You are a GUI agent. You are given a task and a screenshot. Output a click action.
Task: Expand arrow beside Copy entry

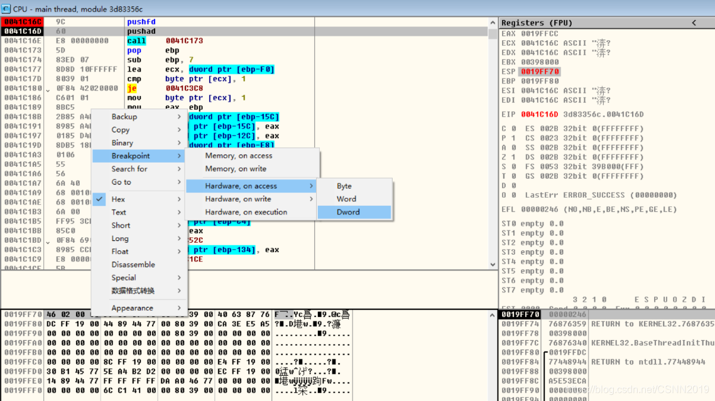(179, 130)
